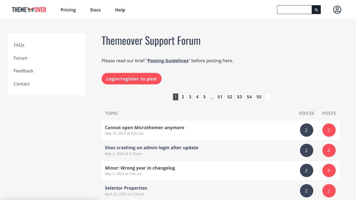
Task: Click Login/register to post button
Action: click(132, 79)
